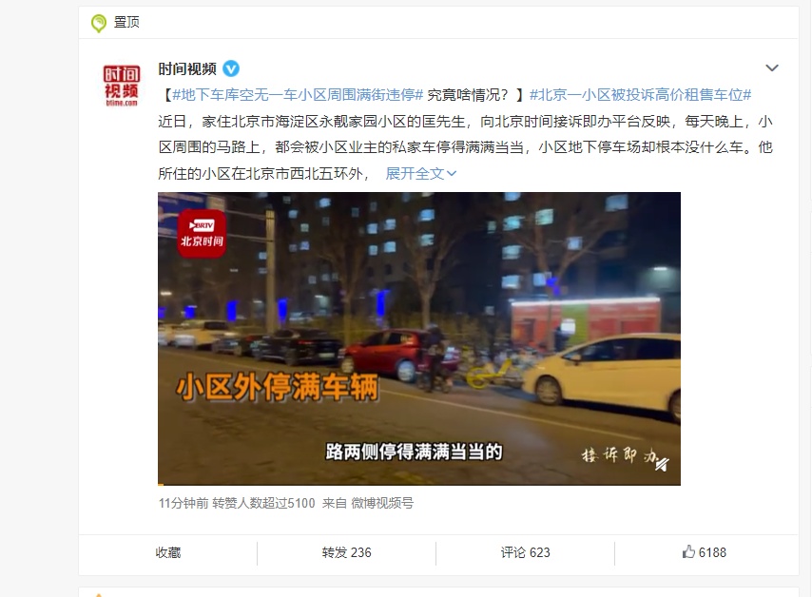Click the 11分钟前 timestamp
812x597 pixels.
click(x=184, y=503)
